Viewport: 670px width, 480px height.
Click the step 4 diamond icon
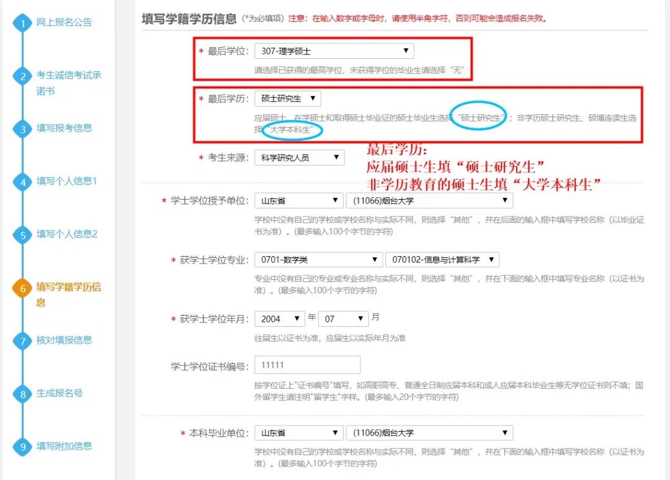pyautogui.click(x=23, y=183)
